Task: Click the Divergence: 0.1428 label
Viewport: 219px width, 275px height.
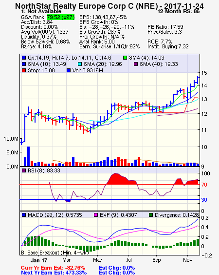Action: (x=177, y=215)
